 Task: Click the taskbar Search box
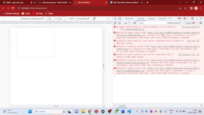point(50,111)
